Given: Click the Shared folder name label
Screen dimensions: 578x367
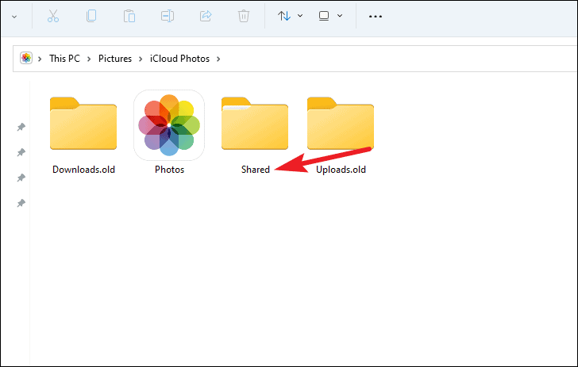Looking at the screenshot, I should [x=256, y=170].
